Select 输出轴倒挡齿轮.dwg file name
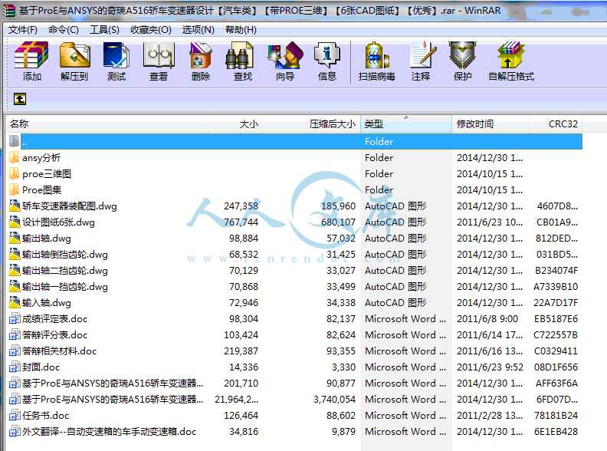This screenshot has width=607, height=451. pos(65,255)
